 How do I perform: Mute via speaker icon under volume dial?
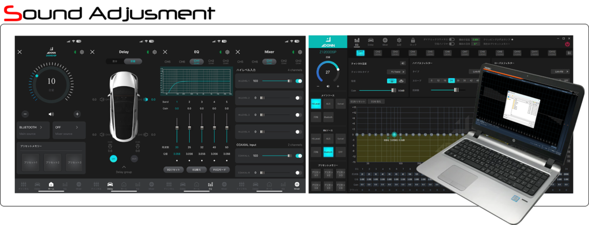[x=51, y=114]
